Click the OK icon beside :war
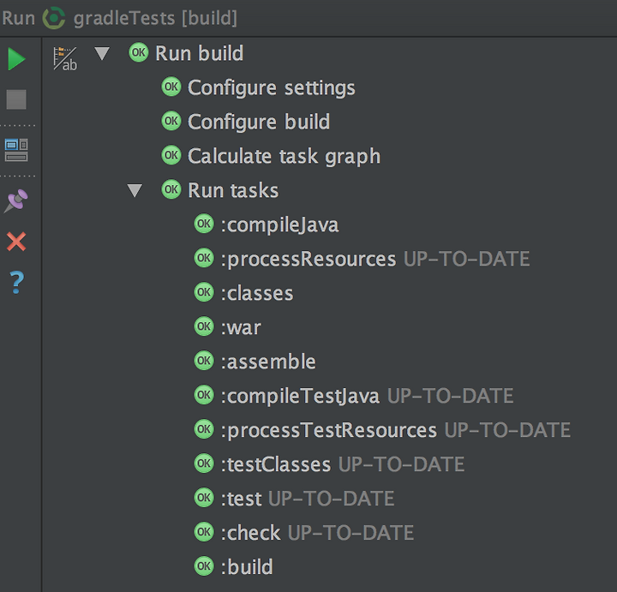Viewport: 617px width, 592px height. point(204,326)
